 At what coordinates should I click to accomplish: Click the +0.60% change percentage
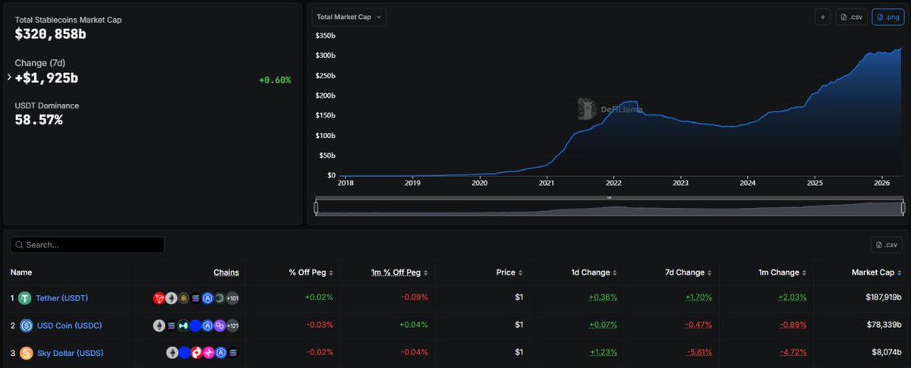(275, 80)
